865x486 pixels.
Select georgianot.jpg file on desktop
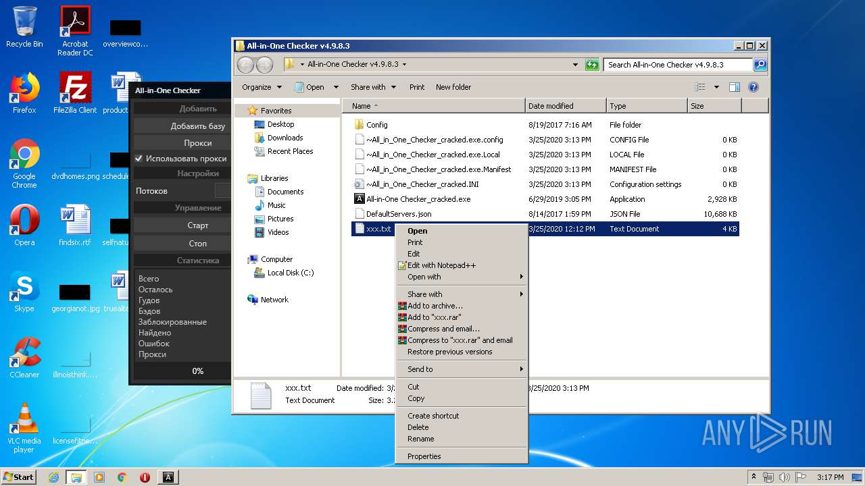click(75, 297)
